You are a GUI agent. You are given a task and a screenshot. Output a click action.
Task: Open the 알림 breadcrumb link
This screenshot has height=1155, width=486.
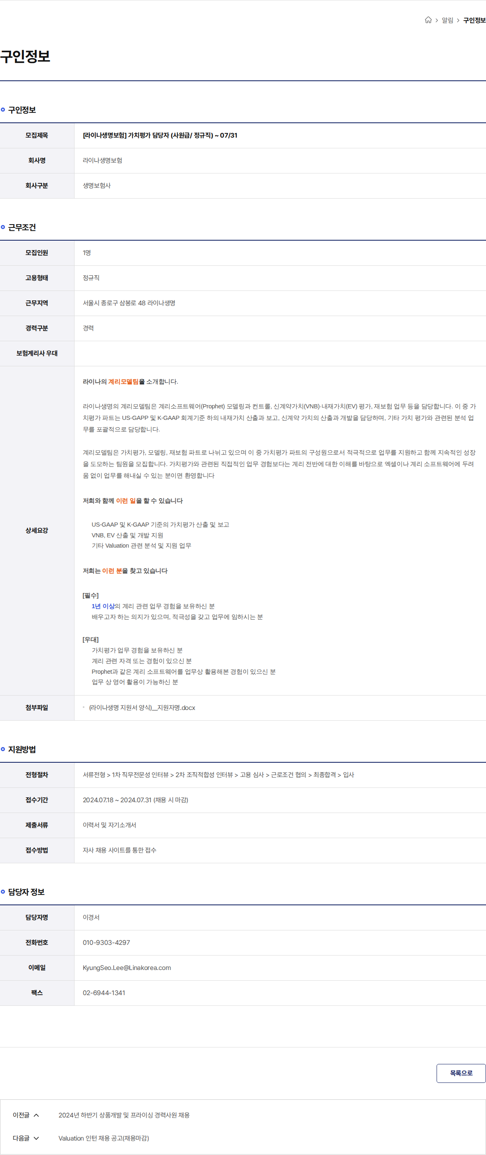pyautogui.click(x=447, y=20)
